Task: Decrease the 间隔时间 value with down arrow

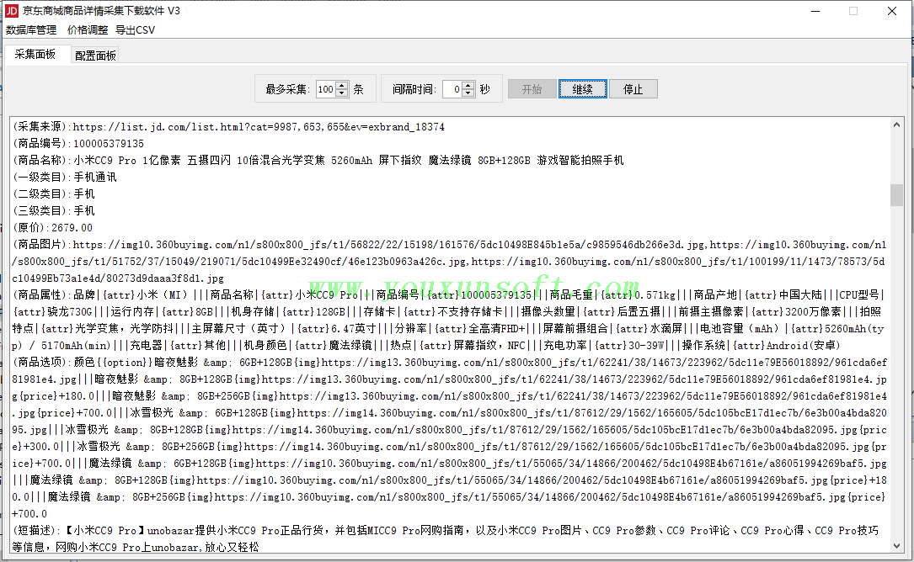Action: (468, 93)
